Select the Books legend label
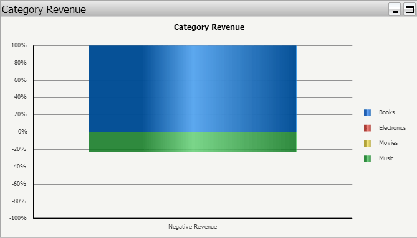The height and width of the screenshot is (238, 417). tap(386, 112)
